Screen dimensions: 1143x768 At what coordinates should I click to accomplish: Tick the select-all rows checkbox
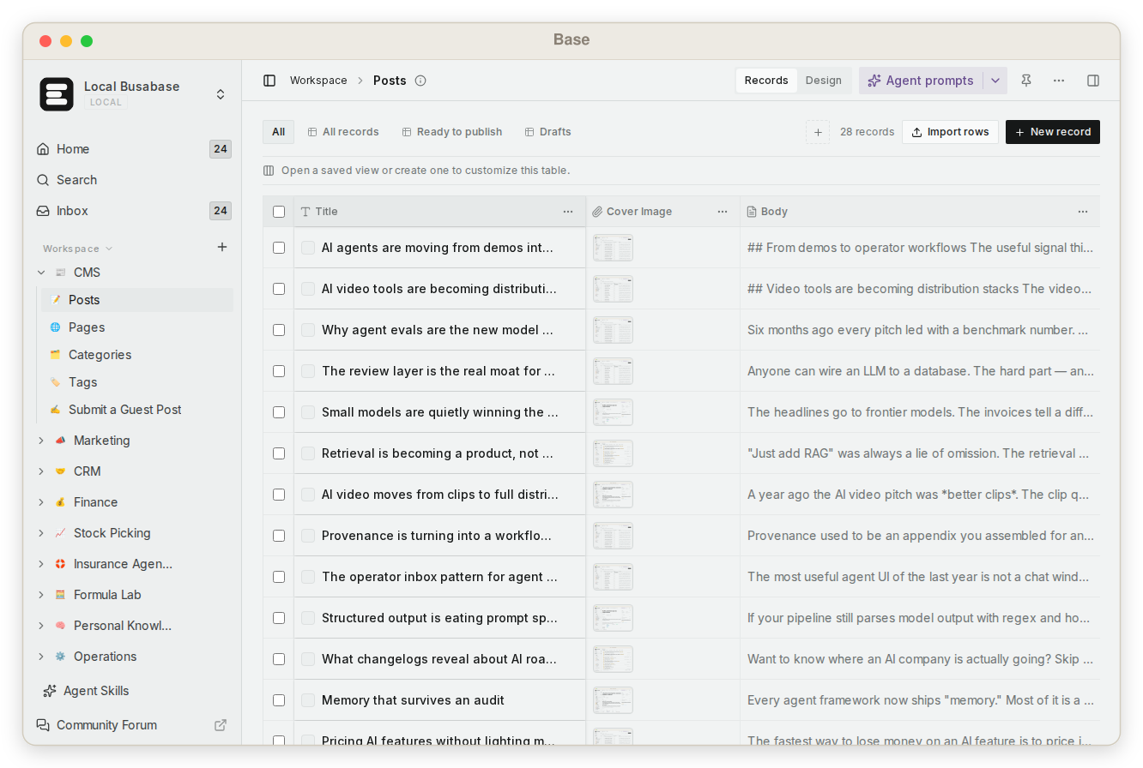pyautogui.click(x=279, y=212)
